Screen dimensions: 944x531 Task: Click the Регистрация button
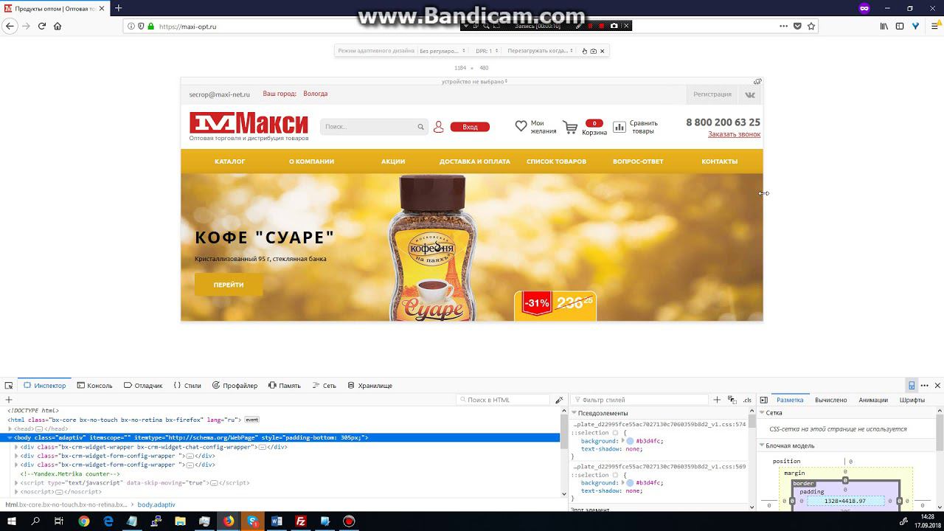coord(712,94)
